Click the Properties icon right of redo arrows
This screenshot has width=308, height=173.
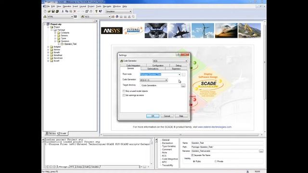87,12
